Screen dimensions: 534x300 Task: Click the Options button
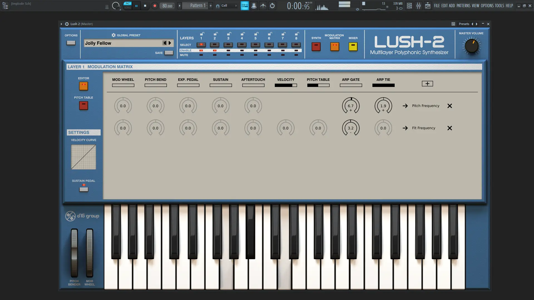[x=71, y=43]
